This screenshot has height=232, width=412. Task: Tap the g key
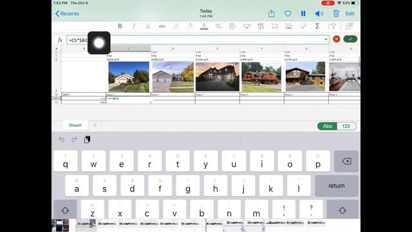coord(187,186)
